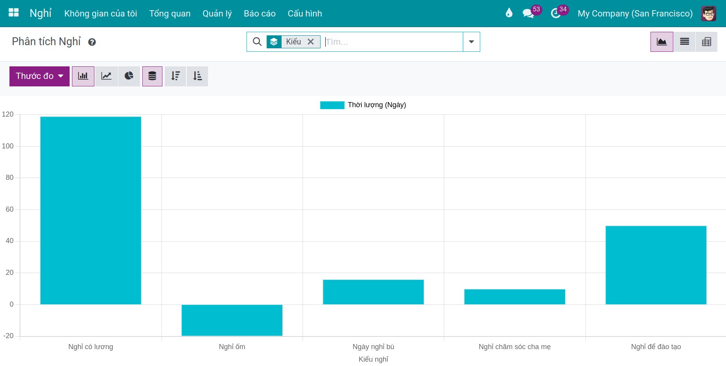Sort chart in ascending order
This screenshot has height=366, width=726.
pos(197,76)
